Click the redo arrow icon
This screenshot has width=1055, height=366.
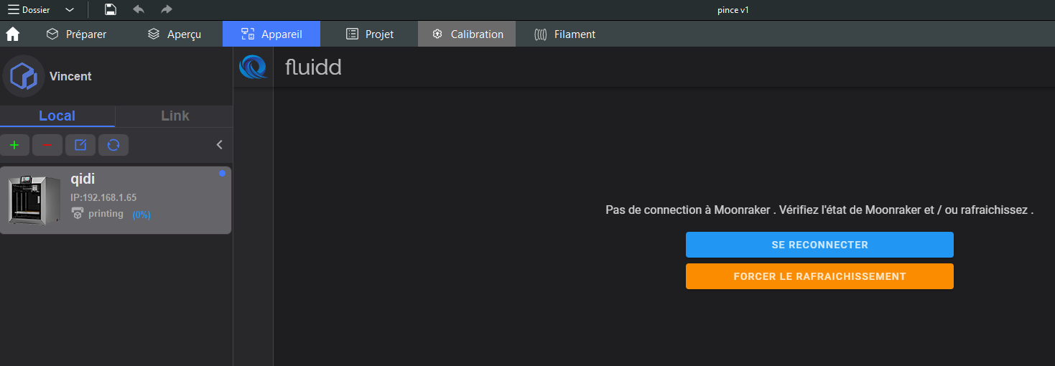click(167, 9)
